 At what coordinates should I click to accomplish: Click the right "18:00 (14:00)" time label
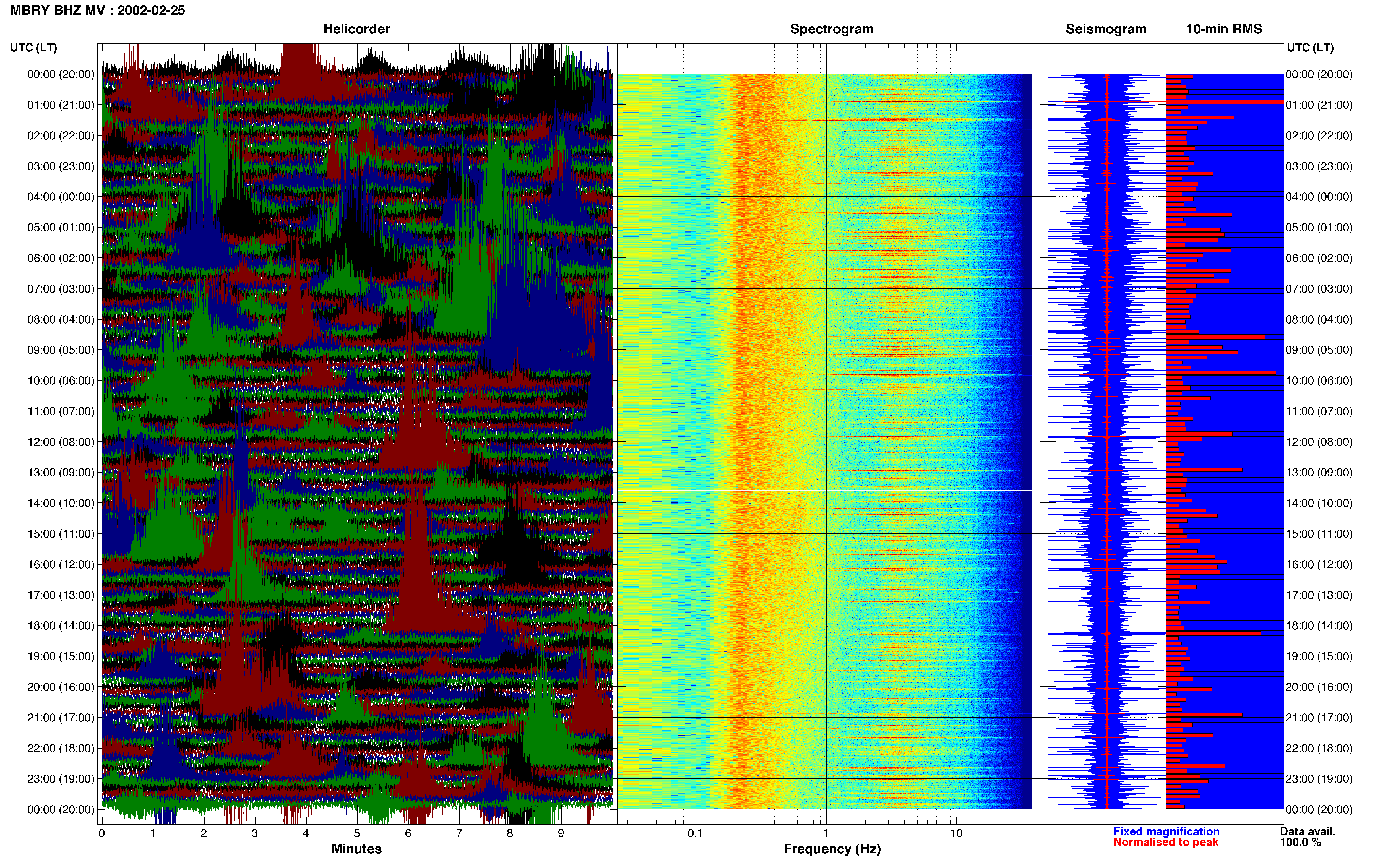tap(1319, 626)
